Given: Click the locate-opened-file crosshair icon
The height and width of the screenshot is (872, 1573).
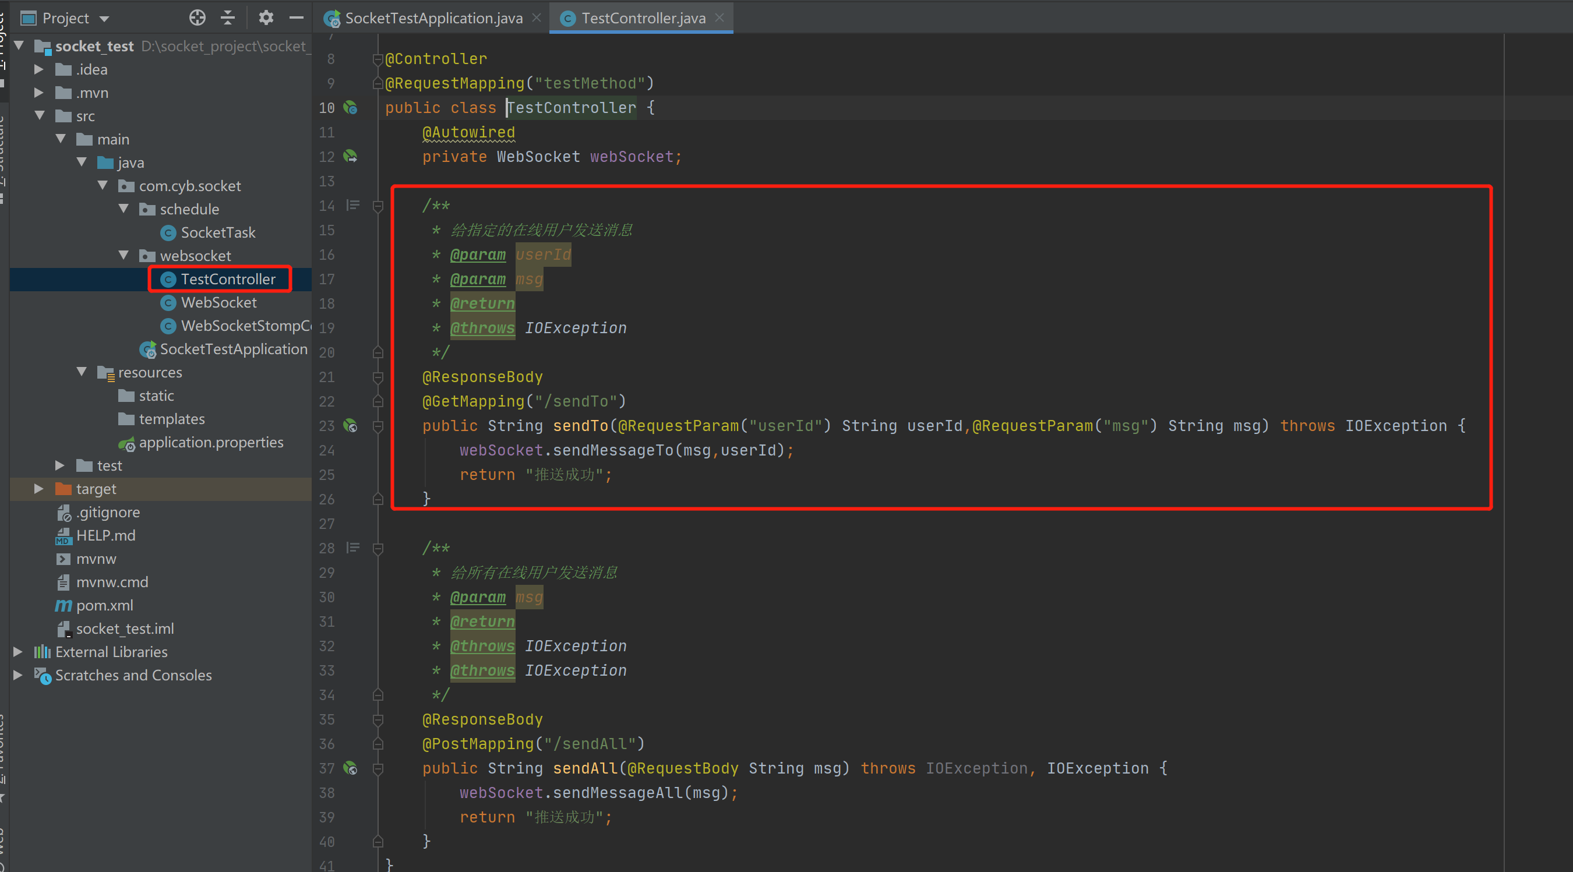Looking at the screenshot, I should pos(197,17).
